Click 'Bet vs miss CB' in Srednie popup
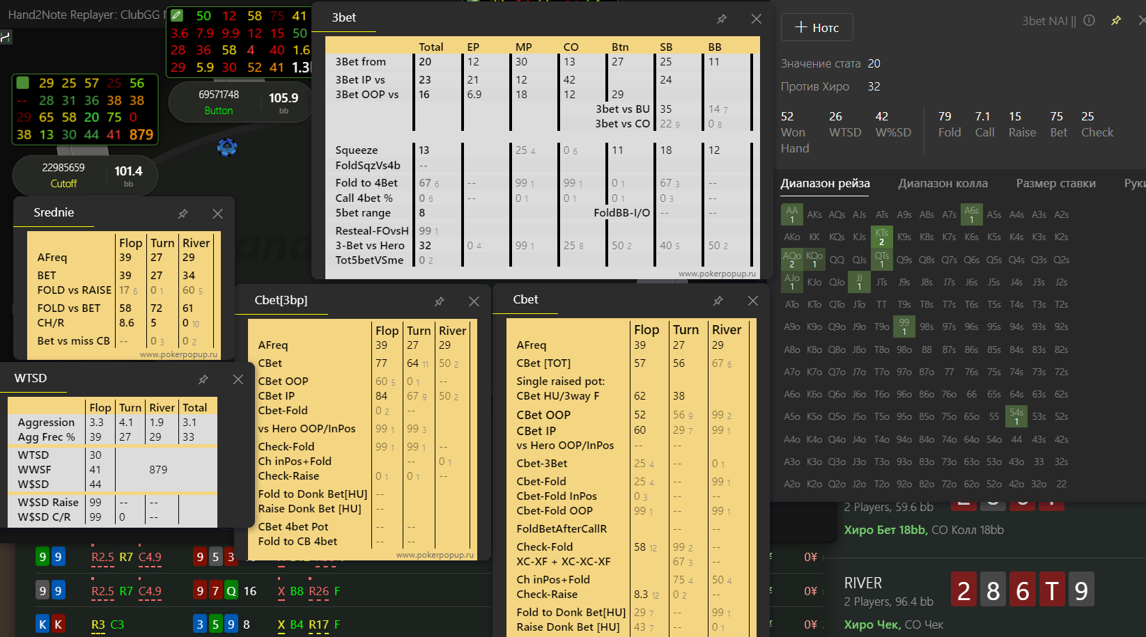Viewport: 1146px width, 637px height. [x=74, y=341]
